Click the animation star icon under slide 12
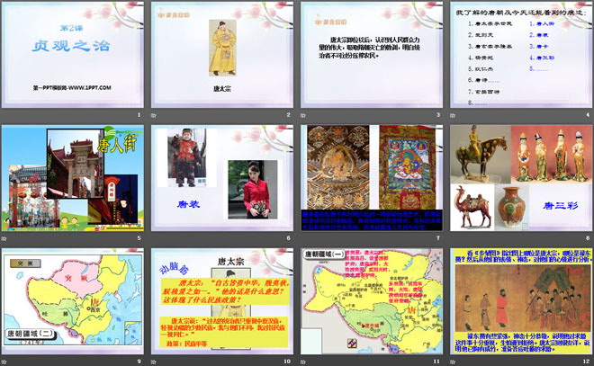The width and height of the screenshot is (594, 366). tap(453, 362)
